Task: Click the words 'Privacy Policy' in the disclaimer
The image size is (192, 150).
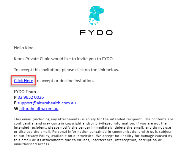Action: point(37,136)
